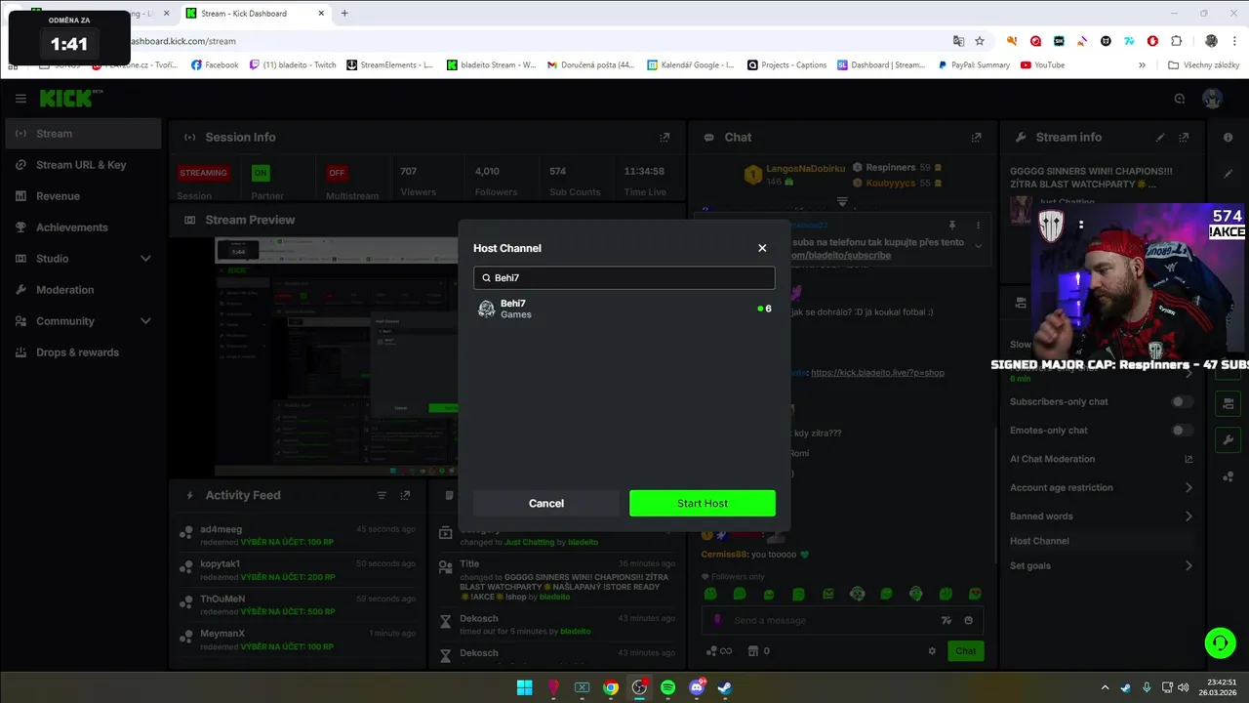
Task: Open the Stream sidebar section
Action: click(x=83, y=134)
